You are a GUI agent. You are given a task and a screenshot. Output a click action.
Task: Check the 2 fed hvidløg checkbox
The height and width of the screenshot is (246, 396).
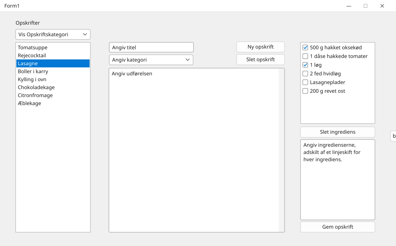pos(305,73)
